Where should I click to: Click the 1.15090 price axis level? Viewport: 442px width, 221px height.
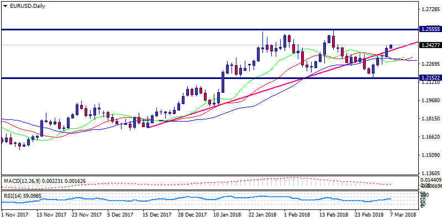429,155
